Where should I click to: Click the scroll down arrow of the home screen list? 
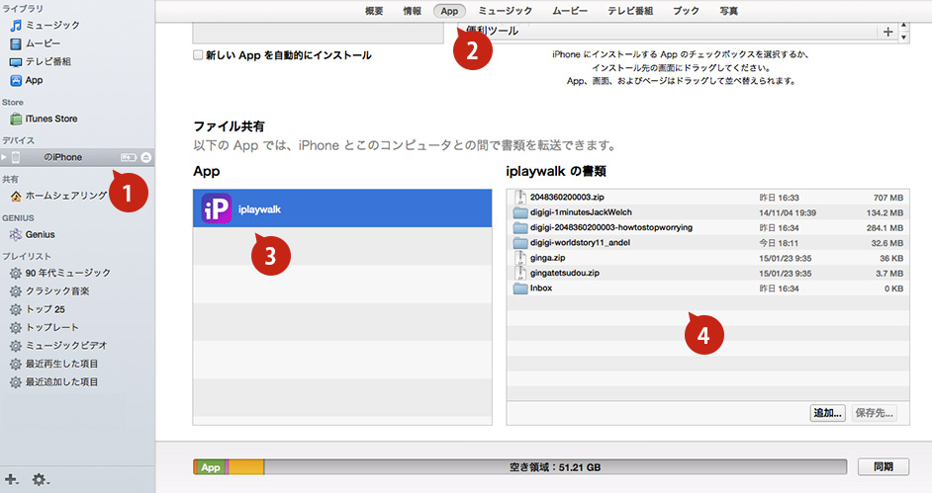[903, 38]
